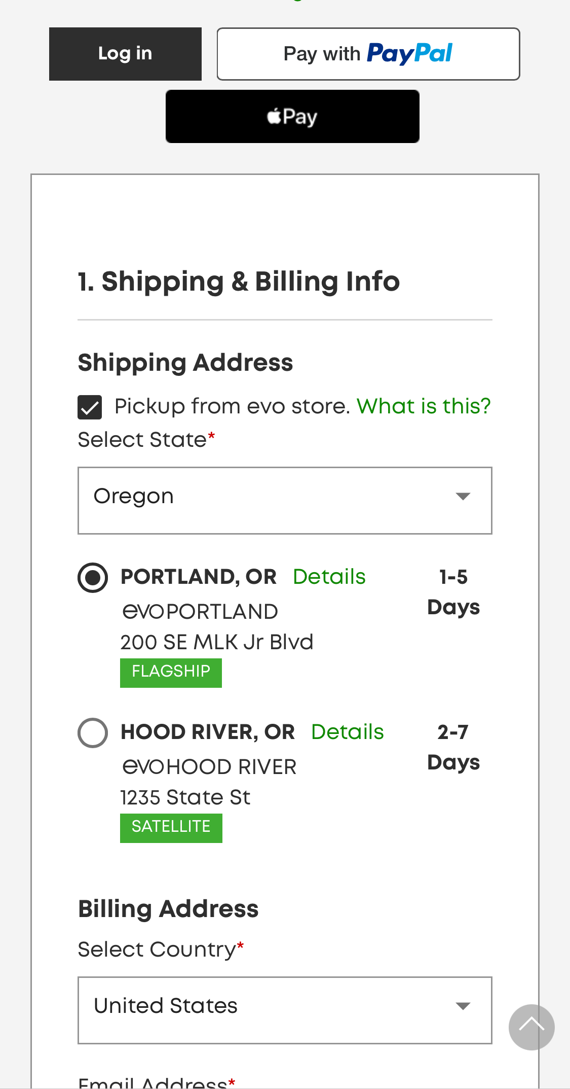570x1089 pixels.
Task: Click the Log in button
Action: pos(125,53)
